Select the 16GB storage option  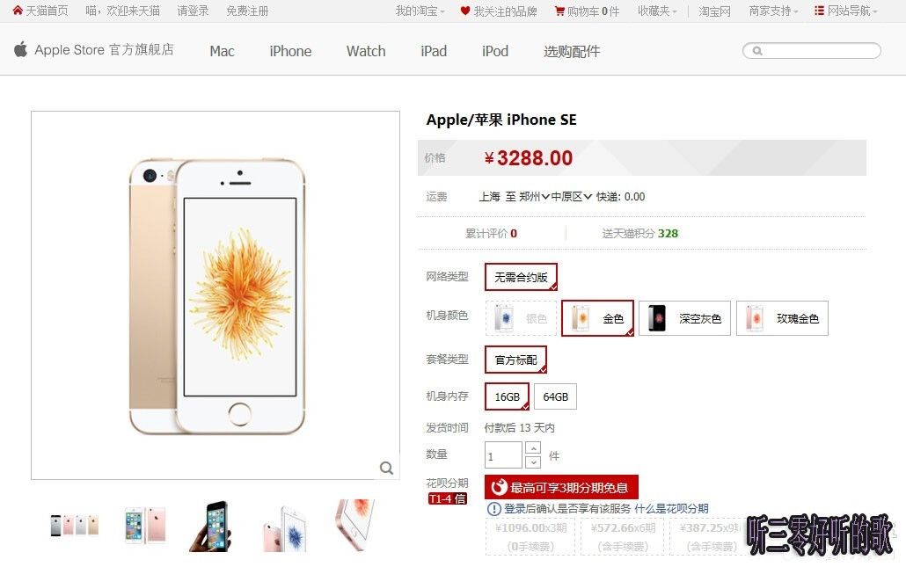click(507, 396)
